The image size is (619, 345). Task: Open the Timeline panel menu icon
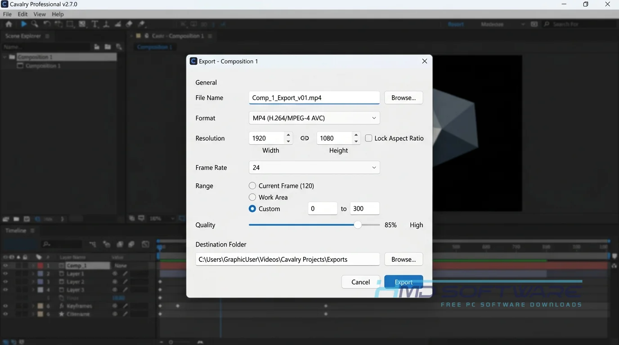pyautogui.click(x=32, y=230)
